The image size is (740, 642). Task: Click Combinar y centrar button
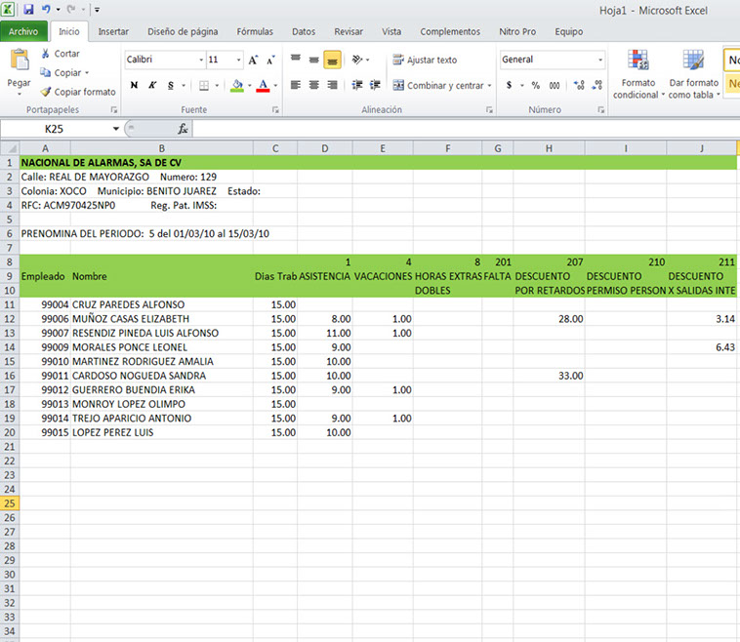tap(437, 86)
